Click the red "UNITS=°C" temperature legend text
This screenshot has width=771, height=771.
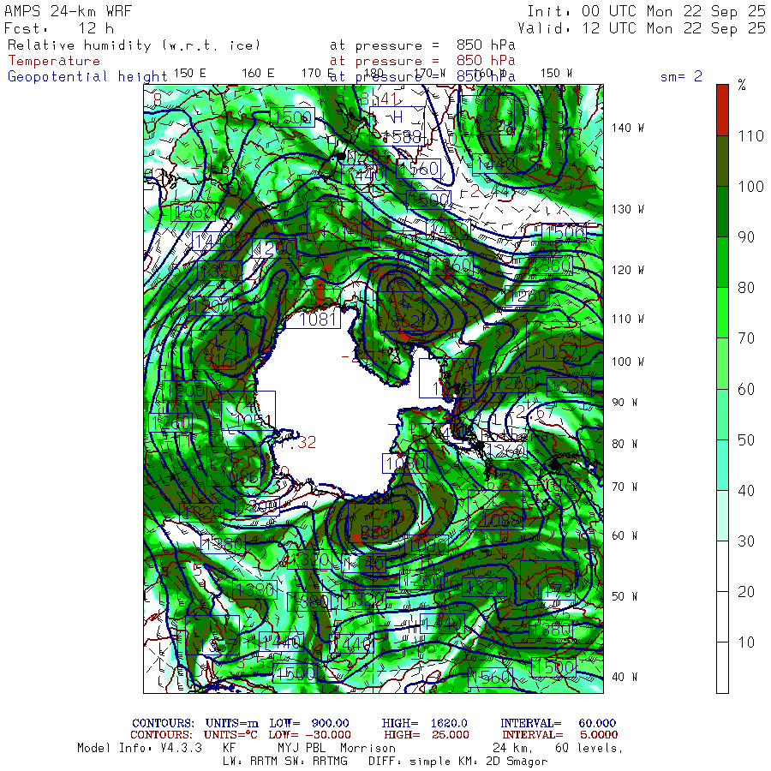(230, 735)
